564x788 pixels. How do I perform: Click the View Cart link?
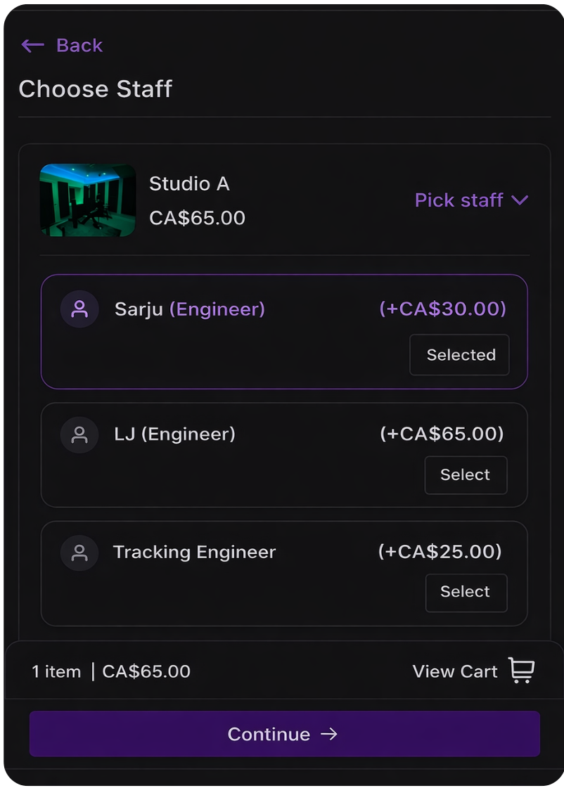pos(454,672)
